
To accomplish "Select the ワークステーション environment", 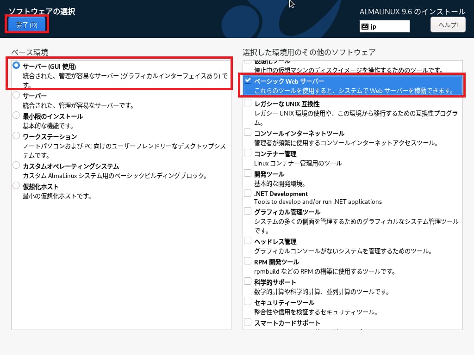I will 17,136.
